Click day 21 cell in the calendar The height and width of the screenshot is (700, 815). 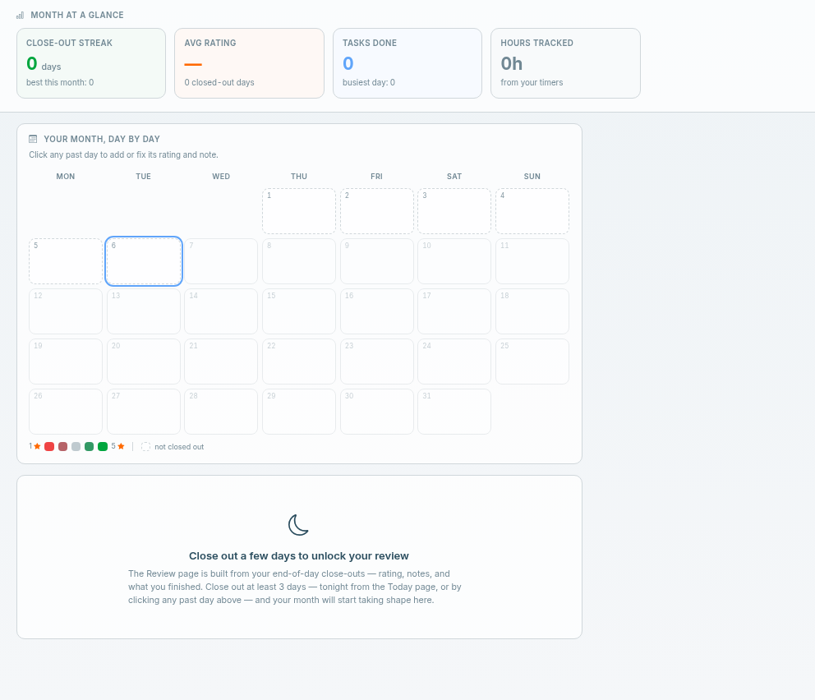[221, 362]
